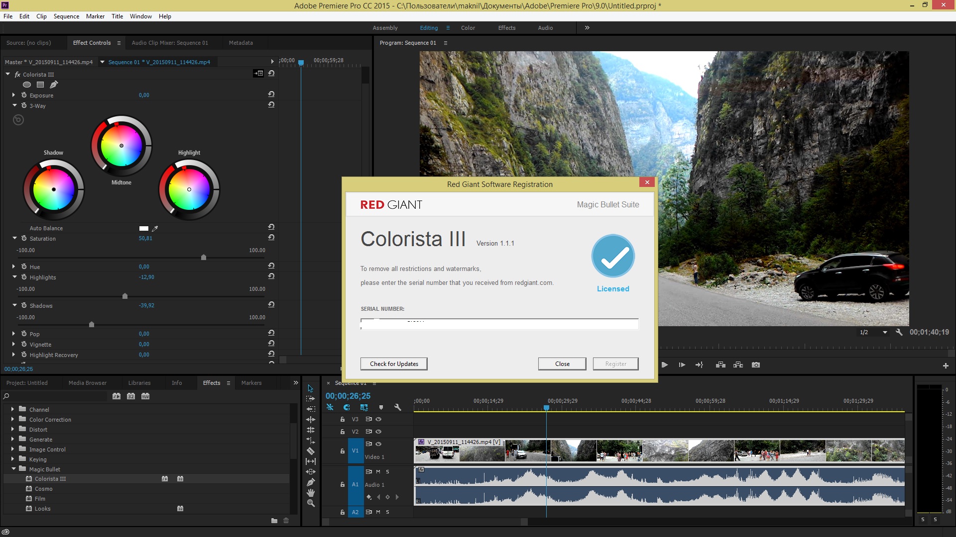Expand the Color Correction effects folder

pyautogui.click(x=12, y=419)
